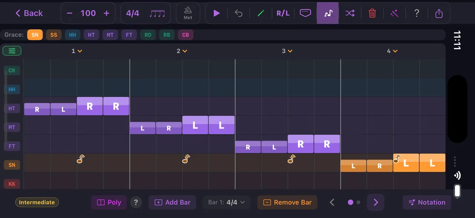Select RD grace note instrument
Screen dimensions: 475x218
coord(148,35)
